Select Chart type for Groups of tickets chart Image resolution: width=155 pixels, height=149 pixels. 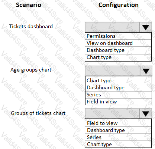(x=118, y=144)
